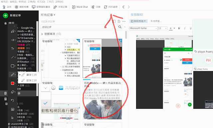Open the 思科 WebEx — 網上會議 note card
The height and width of the screenshot is (128, 213).
tap(102, 100)
